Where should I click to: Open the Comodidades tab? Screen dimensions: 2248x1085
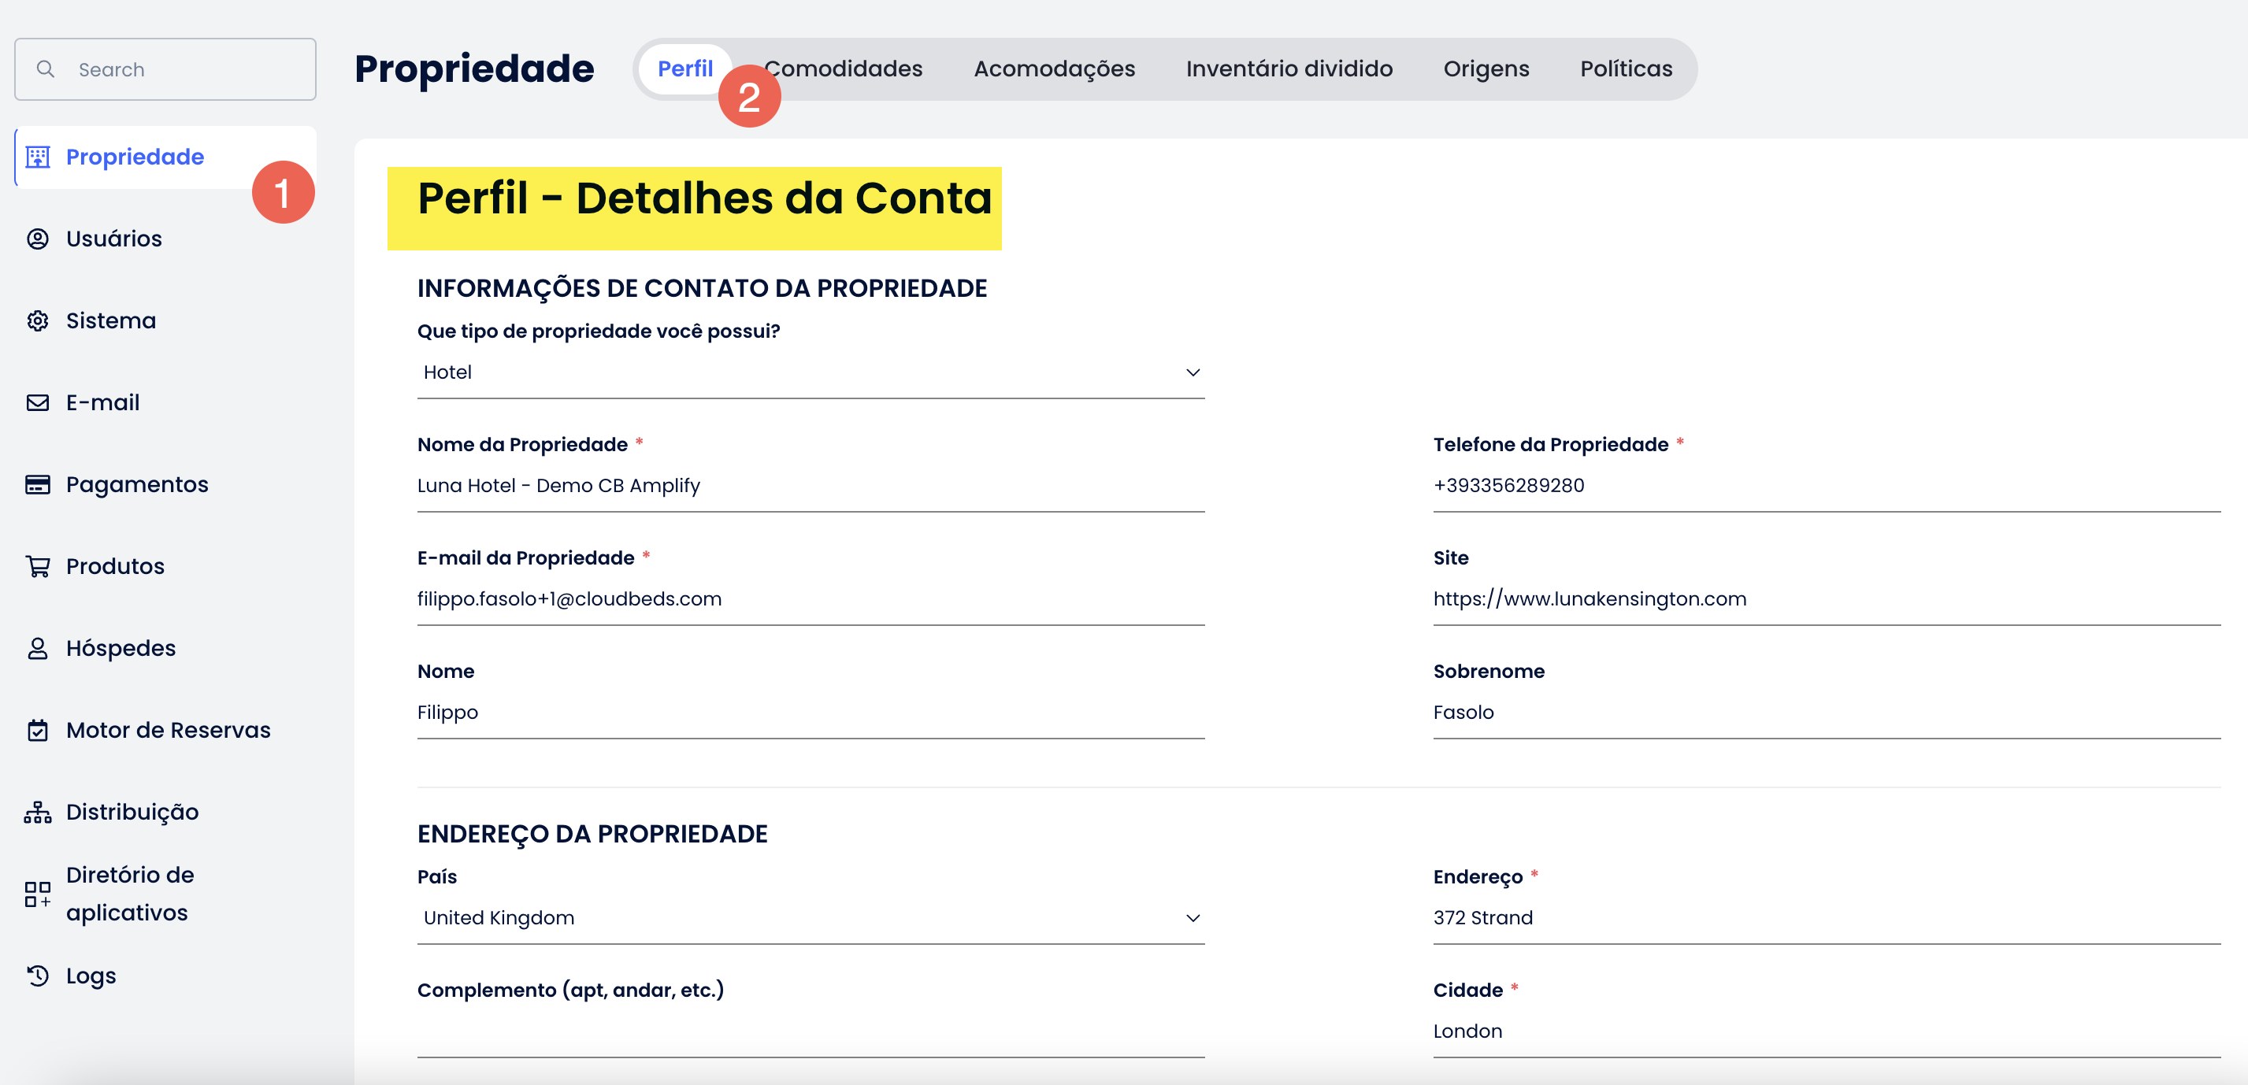click(843, 69)
